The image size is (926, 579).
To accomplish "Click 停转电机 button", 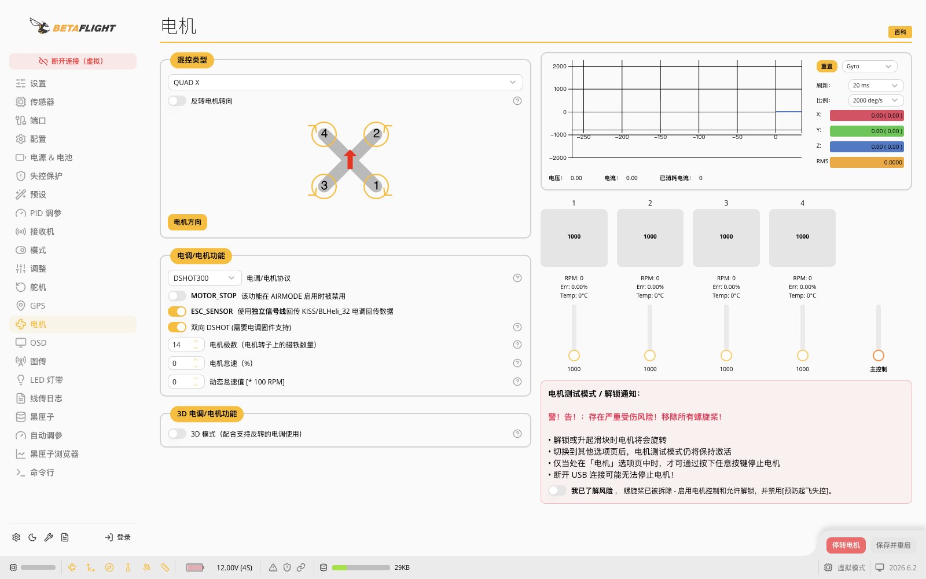I will click(846, 545).
